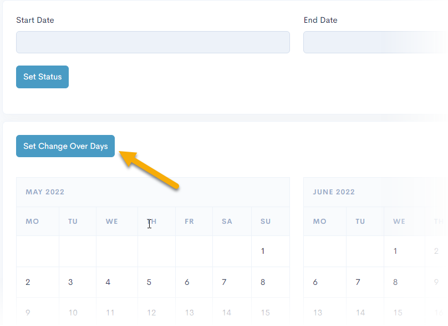Pick June 1 in the June calendar
Viewport: 448px width, 326px height.
[x=395, y=251]
